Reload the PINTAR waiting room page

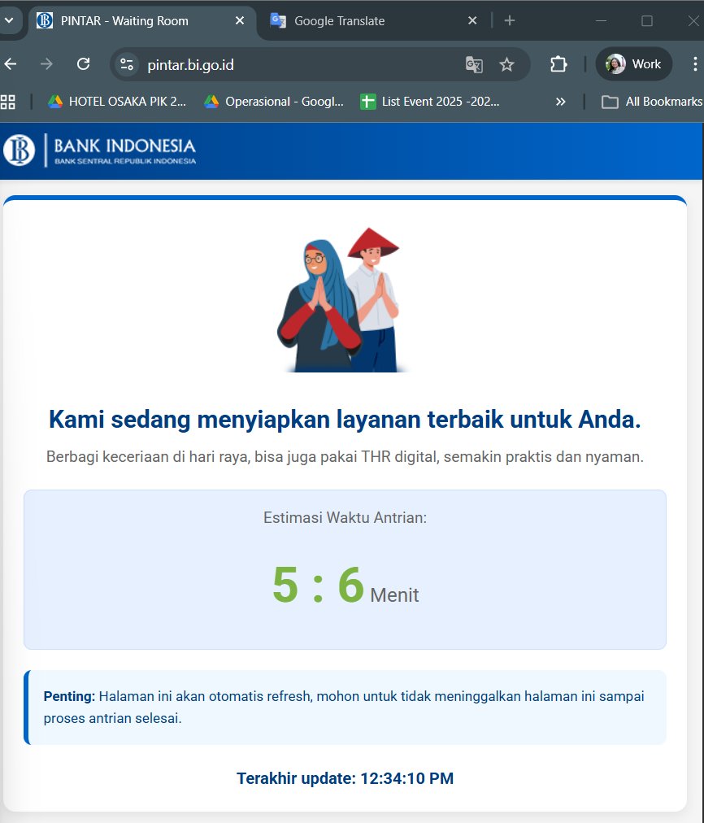coord(83,63)
